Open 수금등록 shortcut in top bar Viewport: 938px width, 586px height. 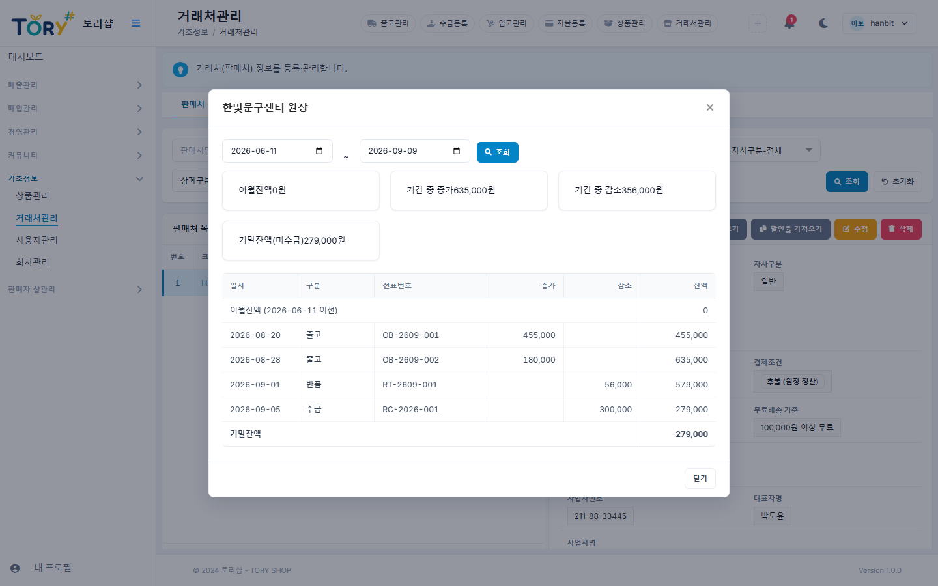pyautogui.click(x=448, y=23)
